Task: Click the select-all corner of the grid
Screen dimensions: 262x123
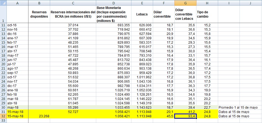Action: point(3,3)
